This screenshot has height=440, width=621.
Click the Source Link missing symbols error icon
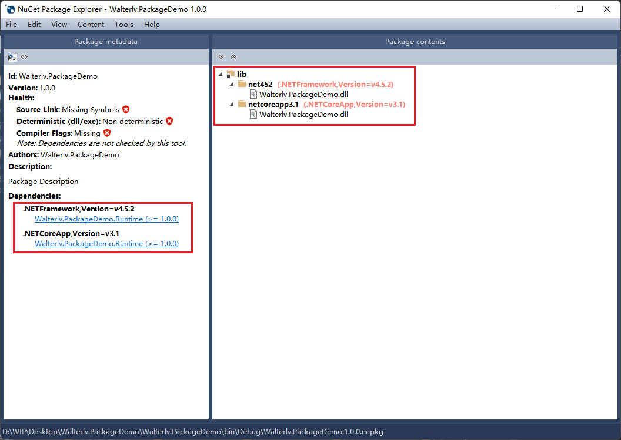pos(125,109)
